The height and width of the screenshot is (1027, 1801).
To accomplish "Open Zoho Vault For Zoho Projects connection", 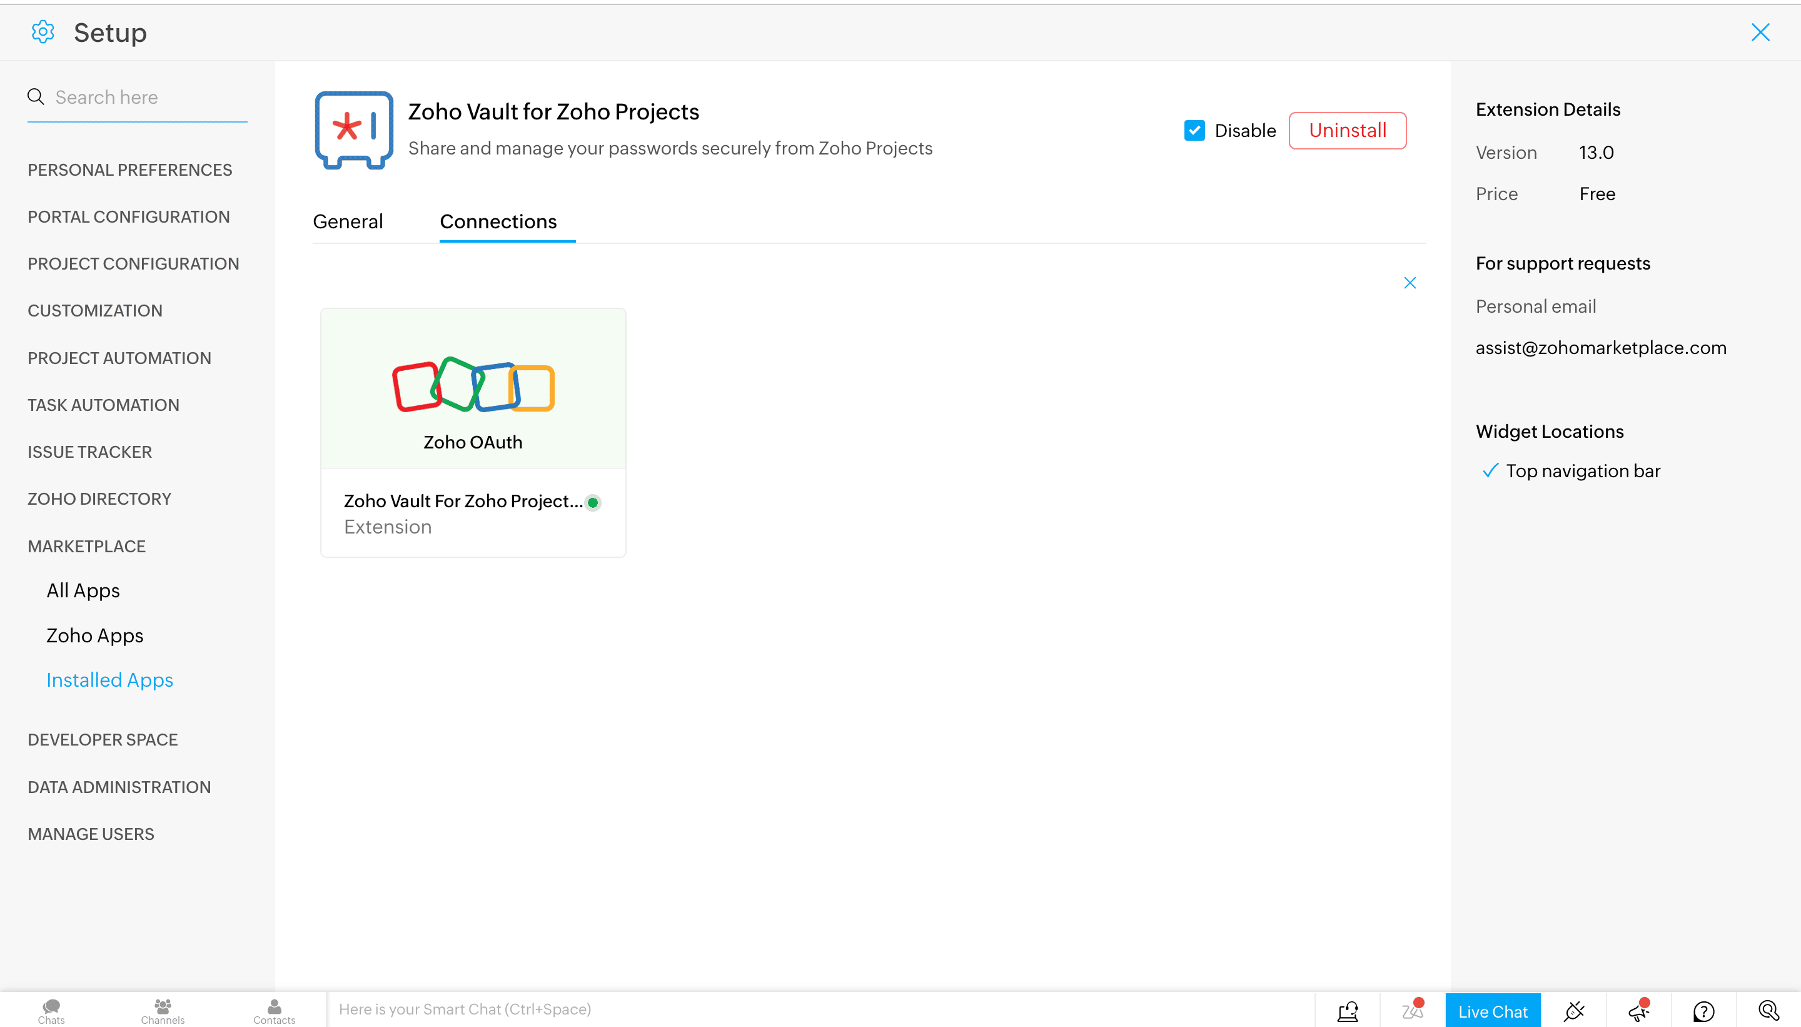I will point(463,501).
